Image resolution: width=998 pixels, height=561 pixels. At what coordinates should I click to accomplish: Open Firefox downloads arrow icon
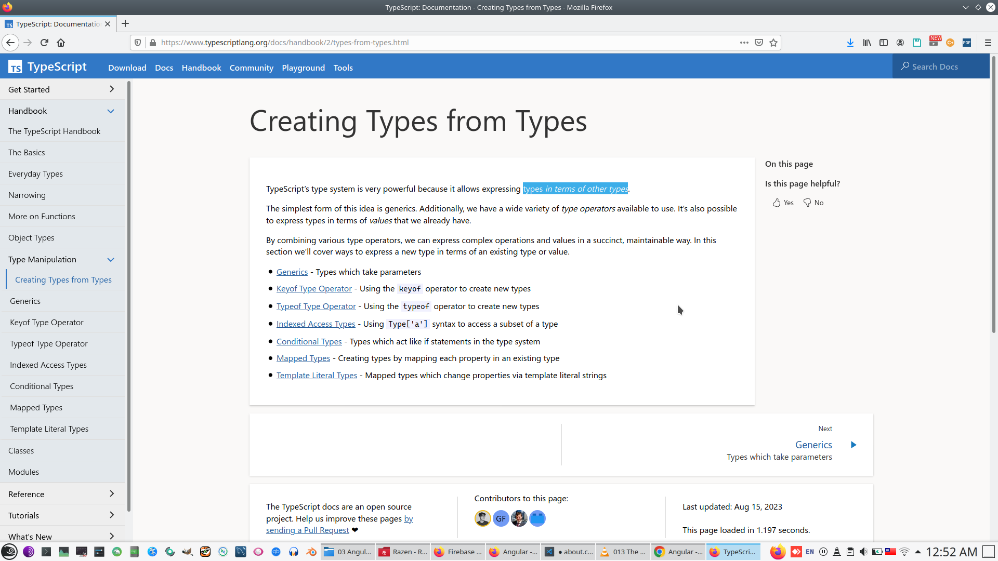[x=850, y=43]
